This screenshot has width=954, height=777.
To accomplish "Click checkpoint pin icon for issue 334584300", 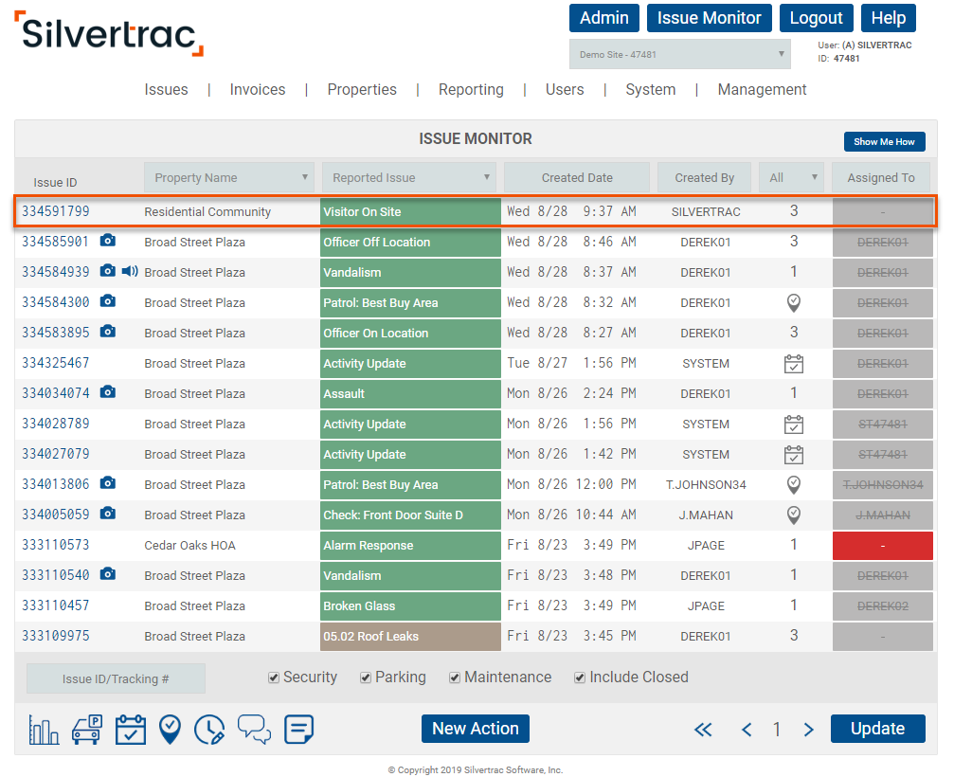I will 793,302.
